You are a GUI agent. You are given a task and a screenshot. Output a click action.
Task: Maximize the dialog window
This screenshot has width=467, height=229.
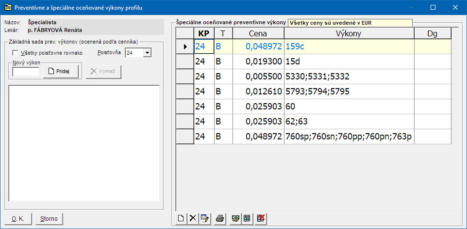[x=434, y=7]
